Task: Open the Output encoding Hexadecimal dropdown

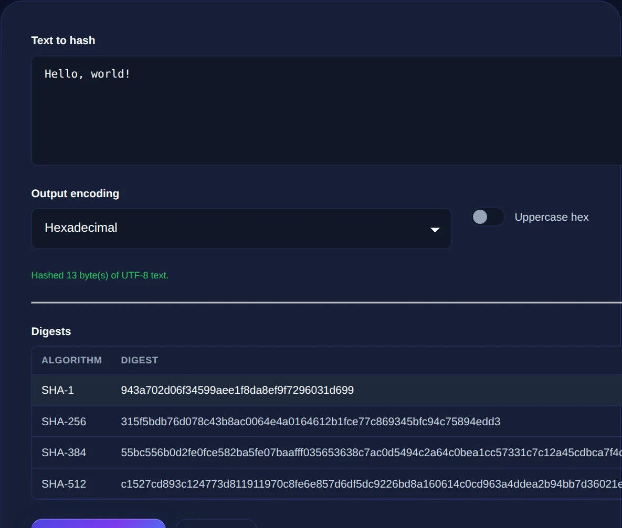Action: tap(241, 228)
